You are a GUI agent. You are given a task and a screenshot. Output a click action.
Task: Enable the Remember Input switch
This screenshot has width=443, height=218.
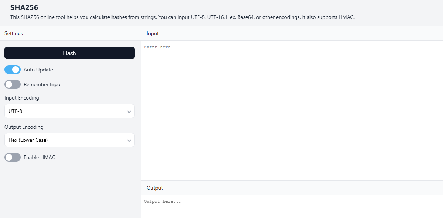click(x=13, y=84)
